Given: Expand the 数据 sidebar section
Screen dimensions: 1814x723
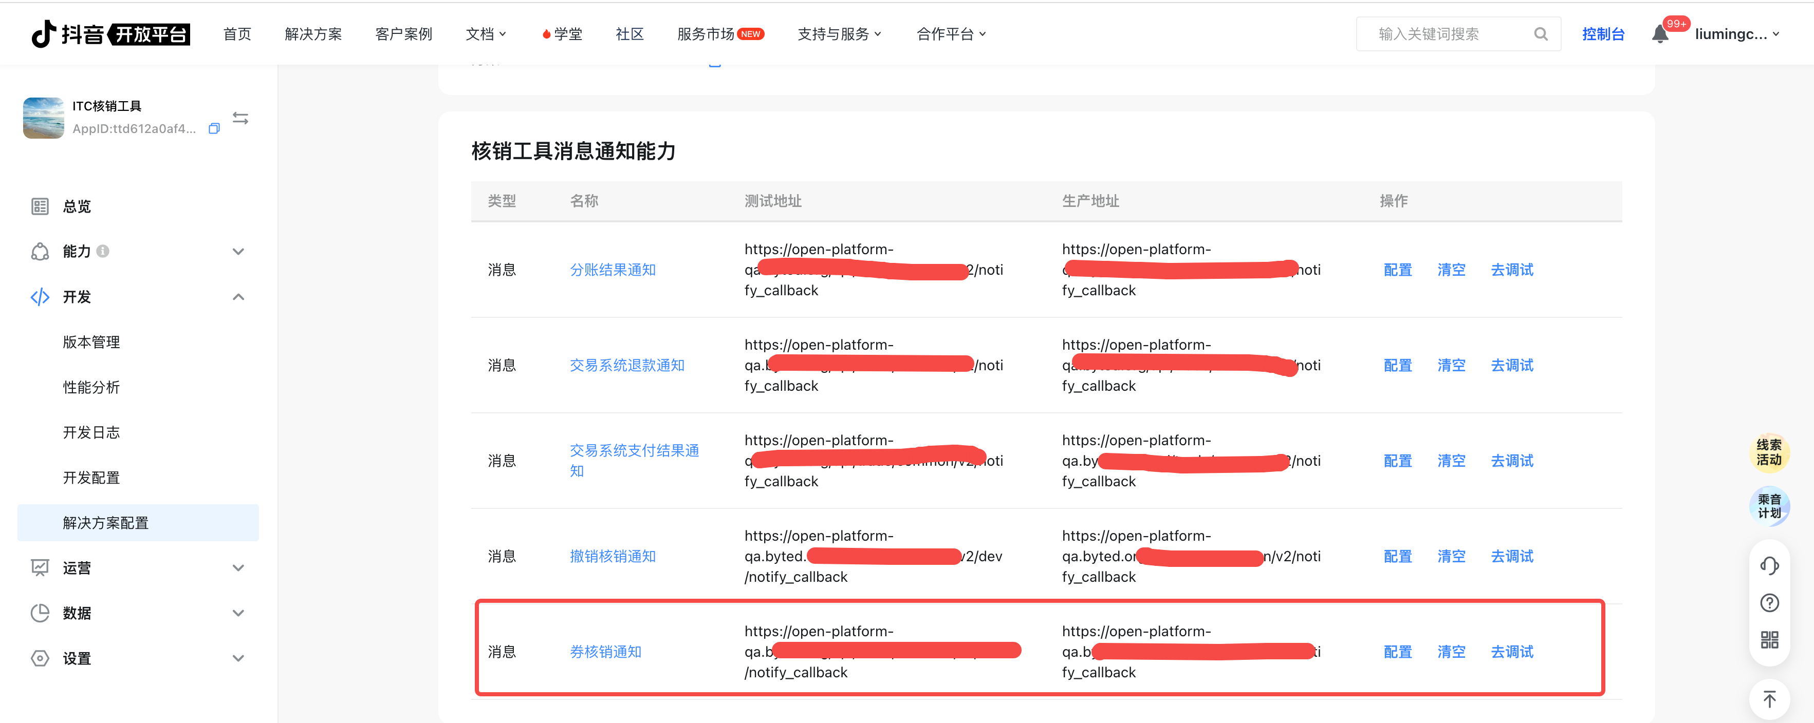Looking at the screenshot, I should click(238, 613).
